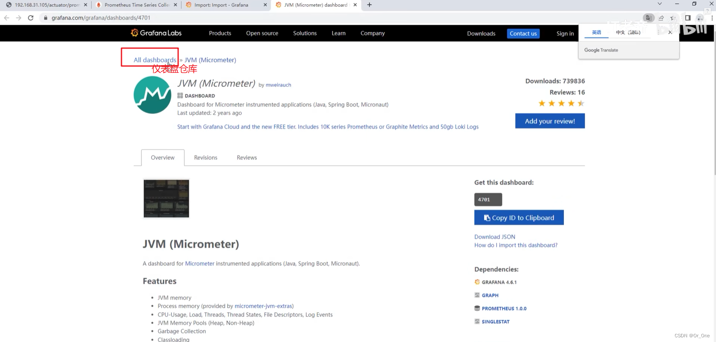Reload the page with the refresh icon

[31, 18]
